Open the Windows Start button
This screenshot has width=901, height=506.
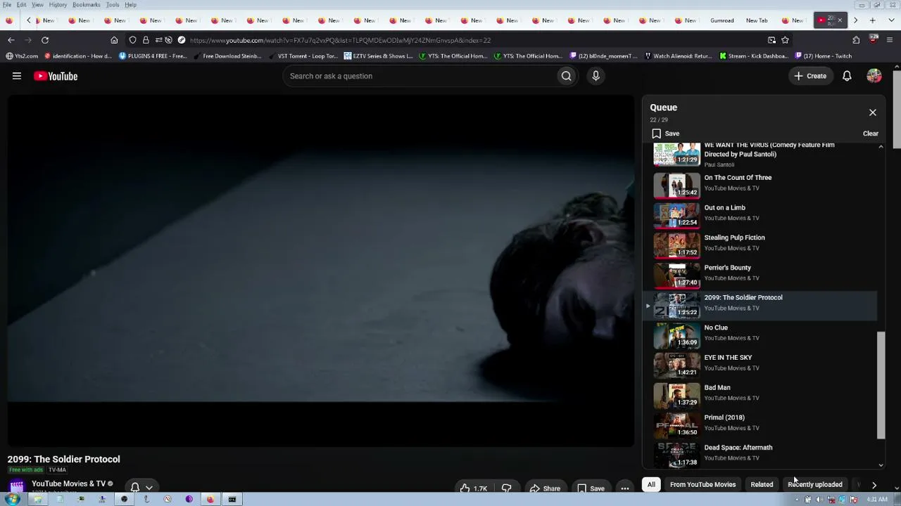(x=12, y=500)
